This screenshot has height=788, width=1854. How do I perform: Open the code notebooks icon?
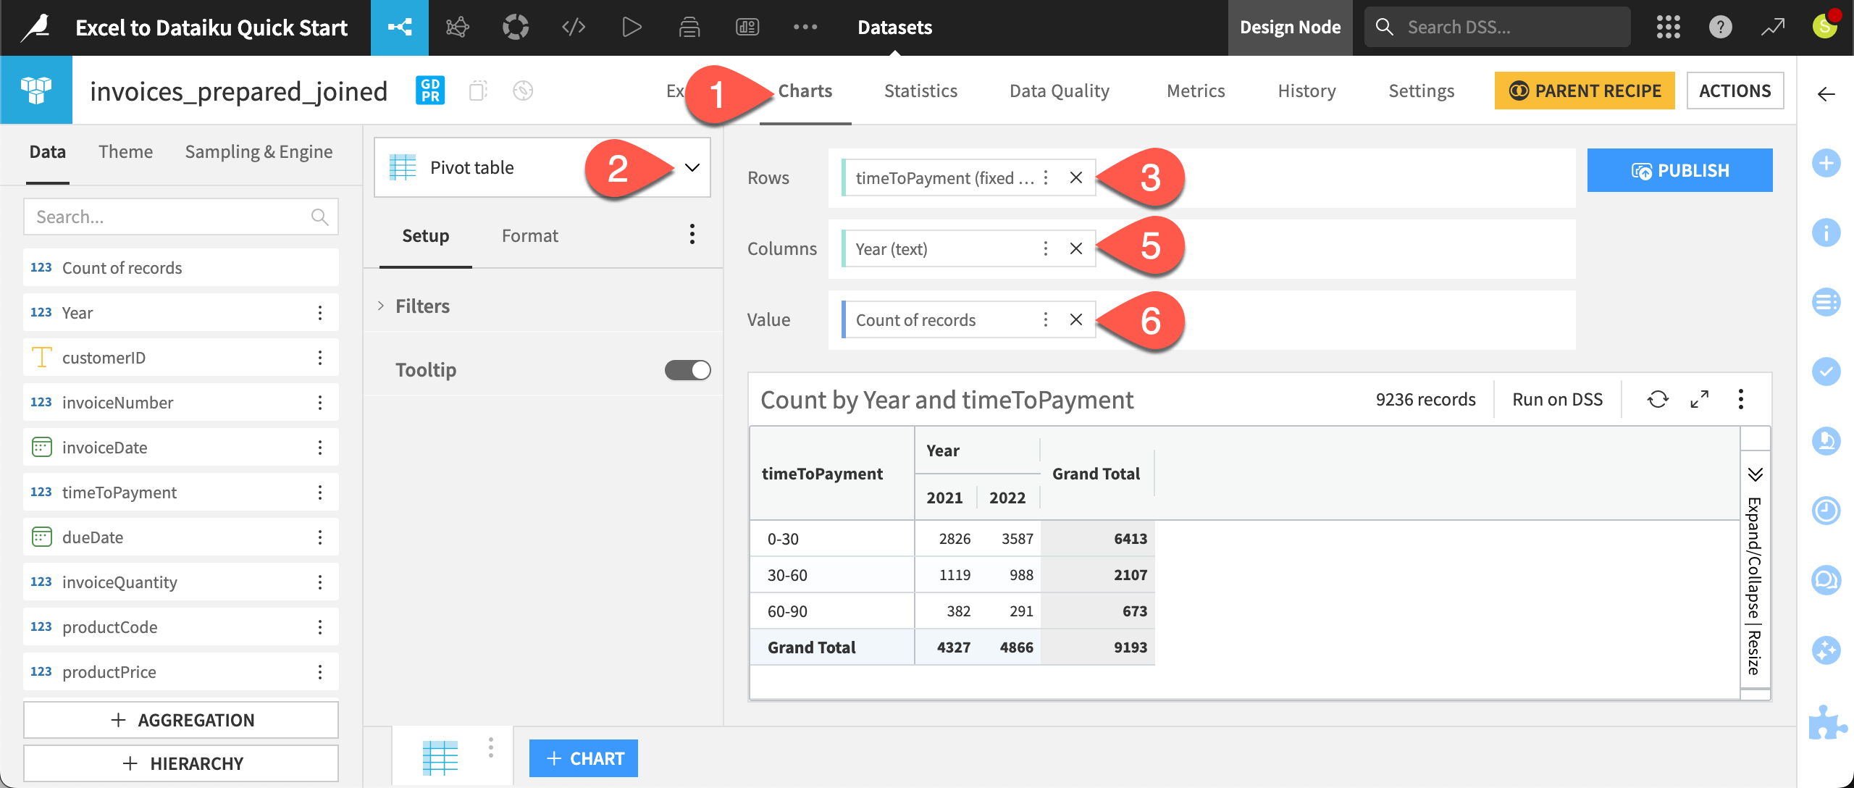click(574, 27)
